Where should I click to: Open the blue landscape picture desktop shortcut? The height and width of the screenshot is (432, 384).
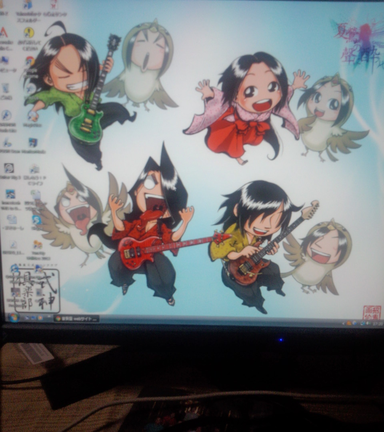[10, 194]
